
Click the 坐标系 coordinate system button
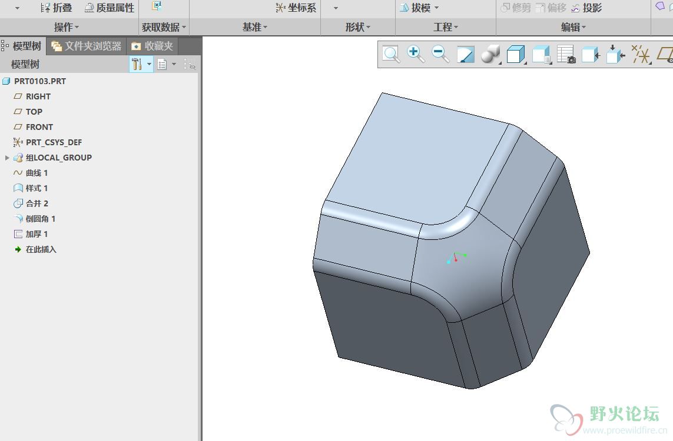296,8
